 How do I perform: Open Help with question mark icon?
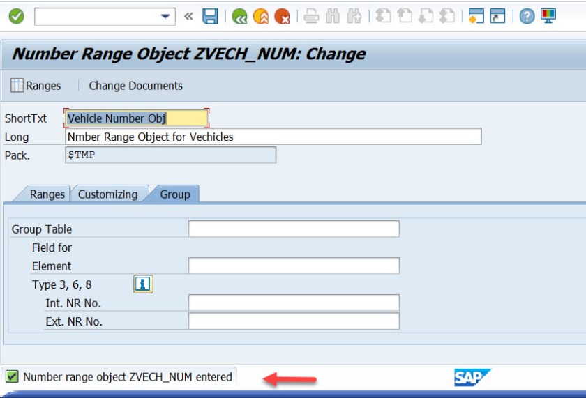pyautogui.click(x=527, y=17)
